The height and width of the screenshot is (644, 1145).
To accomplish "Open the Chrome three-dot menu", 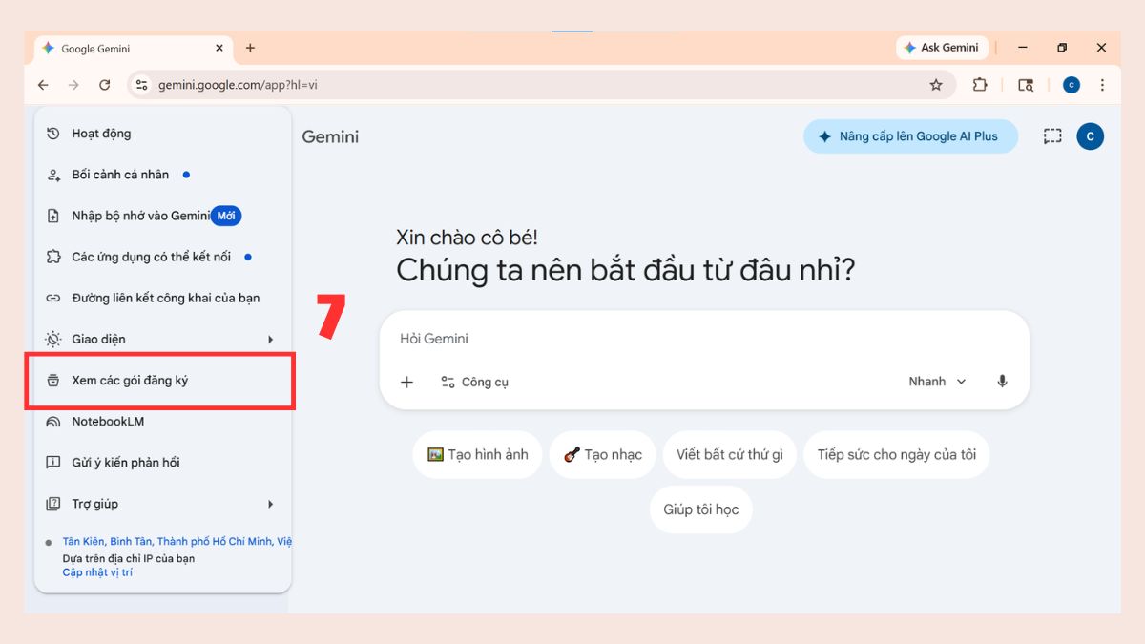I will coord(1102,85).
